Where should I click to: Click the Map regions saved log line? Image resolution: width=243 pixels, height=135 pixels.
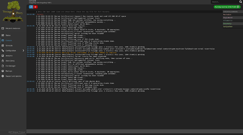(x=81, y=16)
